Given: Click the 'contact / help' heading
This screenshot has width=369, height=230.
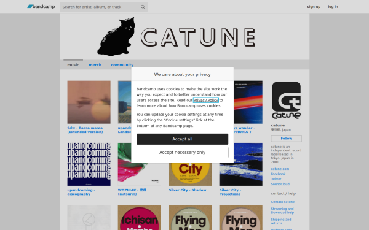Looking at the screenshot, I should coord(283,194).
